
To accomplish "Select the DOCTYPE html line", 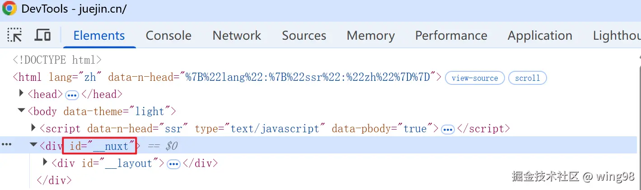I will [x=57, y=60].
